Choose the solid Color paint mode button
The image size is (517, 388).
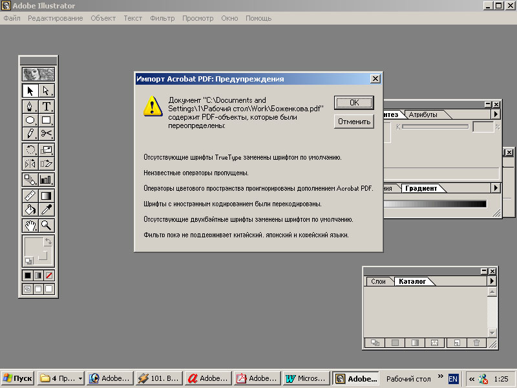coord(28,275)
